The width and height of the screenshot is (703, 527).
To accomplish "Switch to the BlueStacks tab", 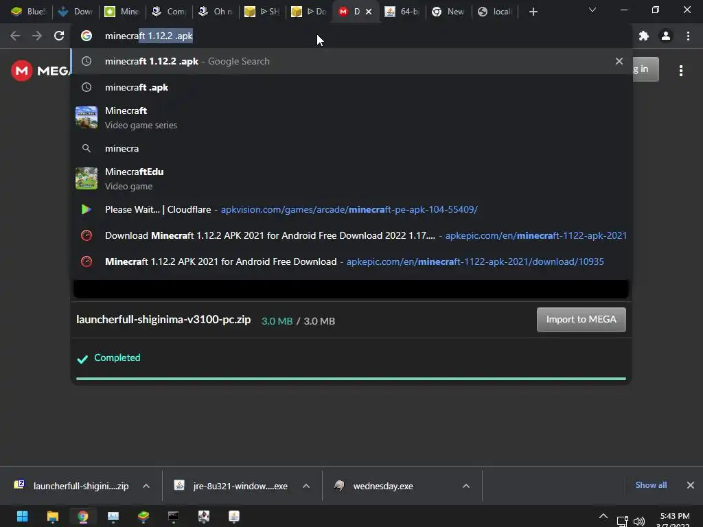I will click(27, 12).
